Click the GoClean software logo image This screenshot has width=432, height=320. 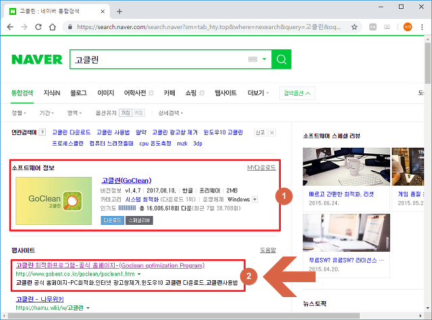point(54,201)
